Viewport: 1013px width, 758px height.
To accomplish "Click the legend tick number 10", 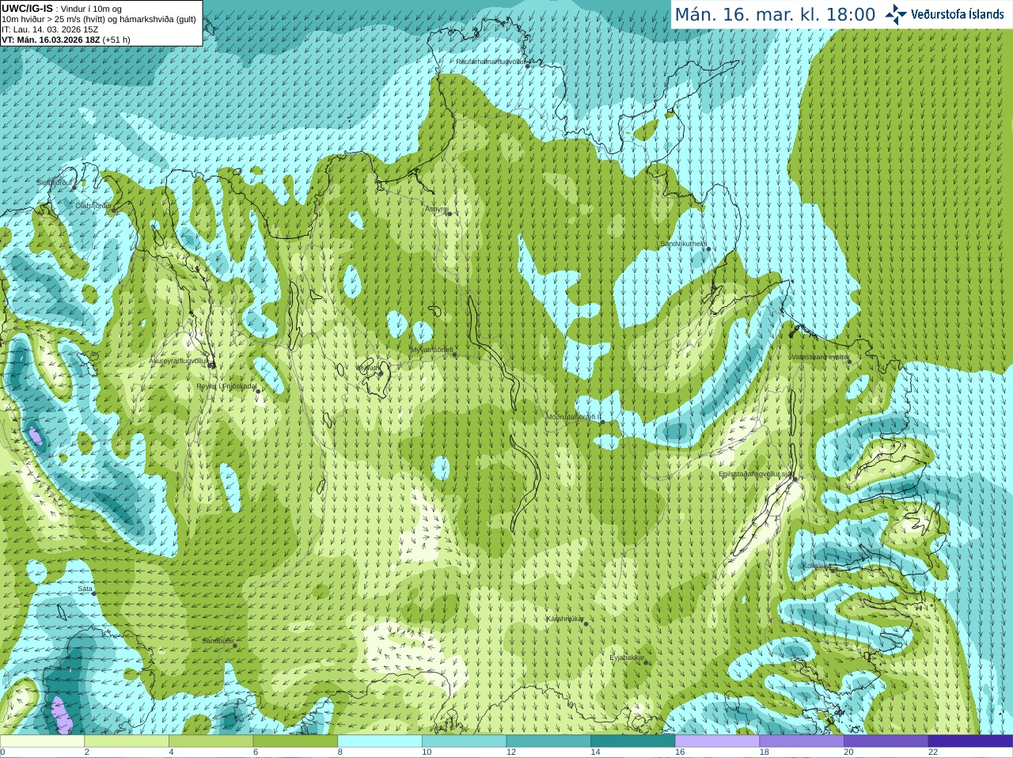I will (x=427, y=752).
